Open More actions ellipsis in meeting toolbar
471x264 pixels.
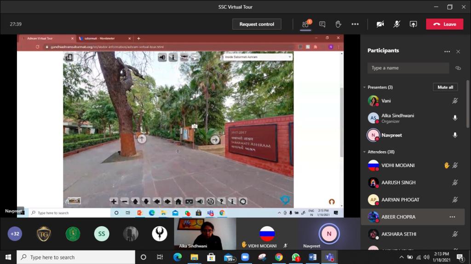[x=355, y=24]
